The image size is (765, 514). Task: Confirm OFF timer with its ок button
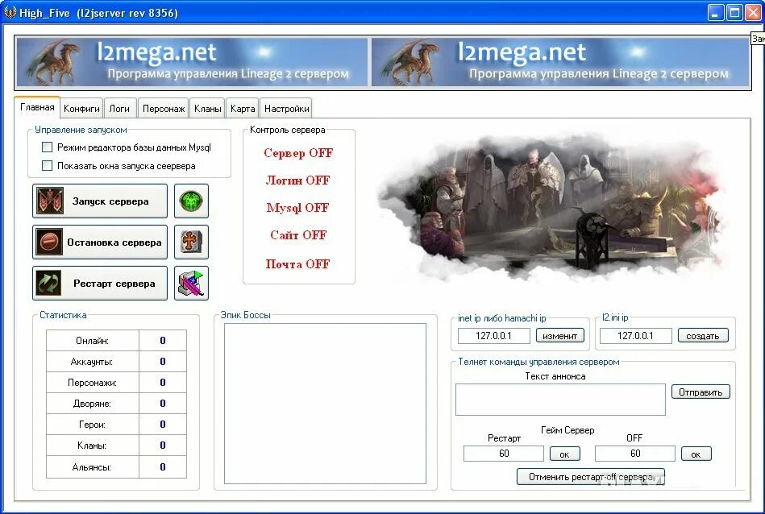[x=696, y=454]
